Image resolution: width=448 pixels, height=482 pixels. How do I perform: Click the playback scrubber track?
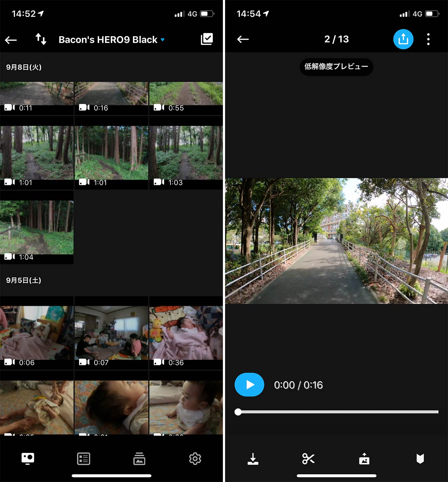(x=336, y=412)
